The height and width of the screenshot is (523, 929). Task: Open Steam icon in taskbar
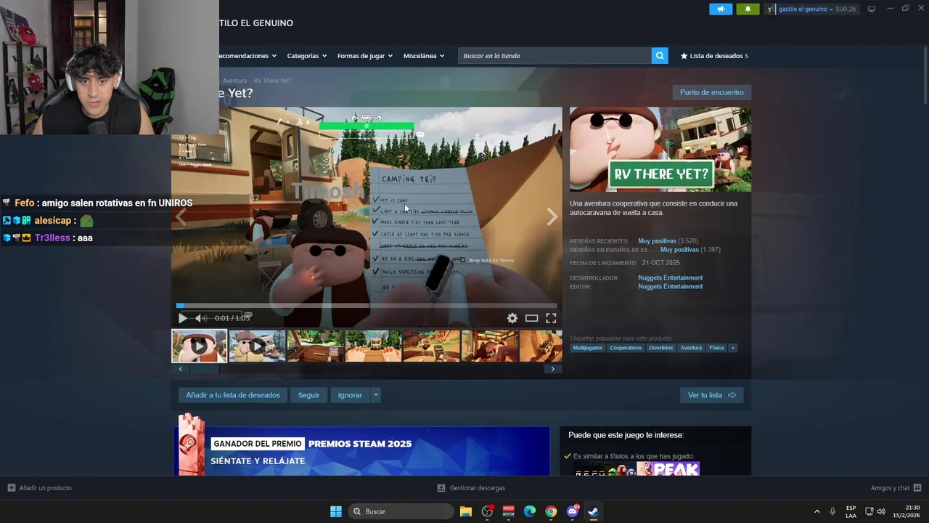[x=593, y=511]
